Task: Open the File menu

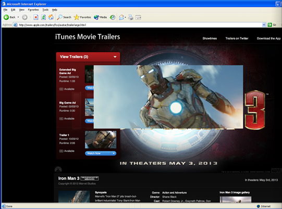Action: click(x=5, y=10)
